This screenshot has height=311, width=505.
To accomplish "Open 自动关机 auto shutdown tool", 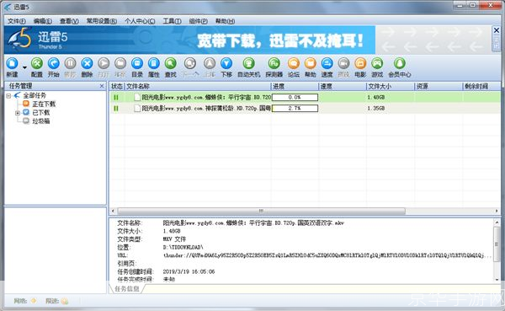I will point(249,63).
